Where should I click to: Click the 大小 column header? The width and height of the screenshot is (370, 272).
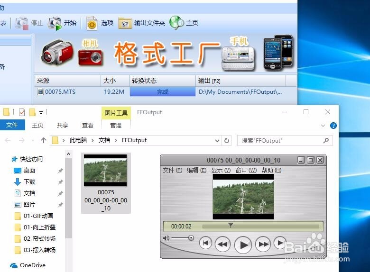pyautogui.click(x=115, y=81)
